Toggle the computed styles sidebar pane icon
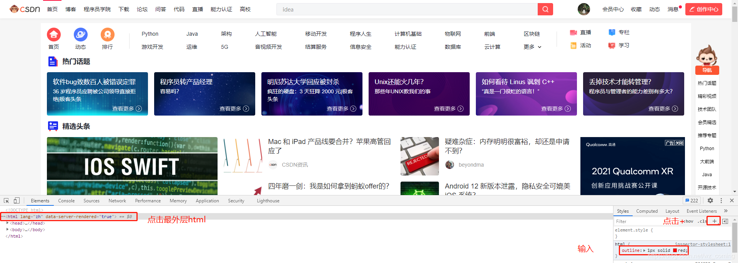This screenshot has height=263, width=738. click(x=725, y=221)
